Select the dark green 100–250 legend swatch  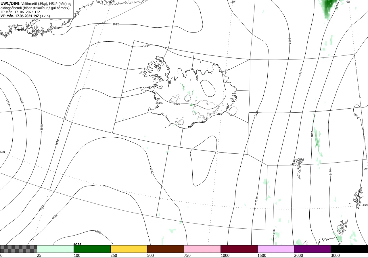tap(92, 249)
